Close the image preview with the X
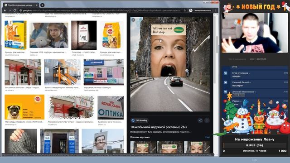The width and height of the screenshot is (290, 163). pyautogui.click(x=133, y=20)
